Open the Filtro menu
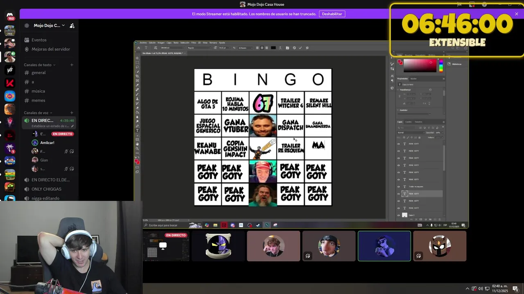This screenshot has width=524, height=294. coord(194,42)
